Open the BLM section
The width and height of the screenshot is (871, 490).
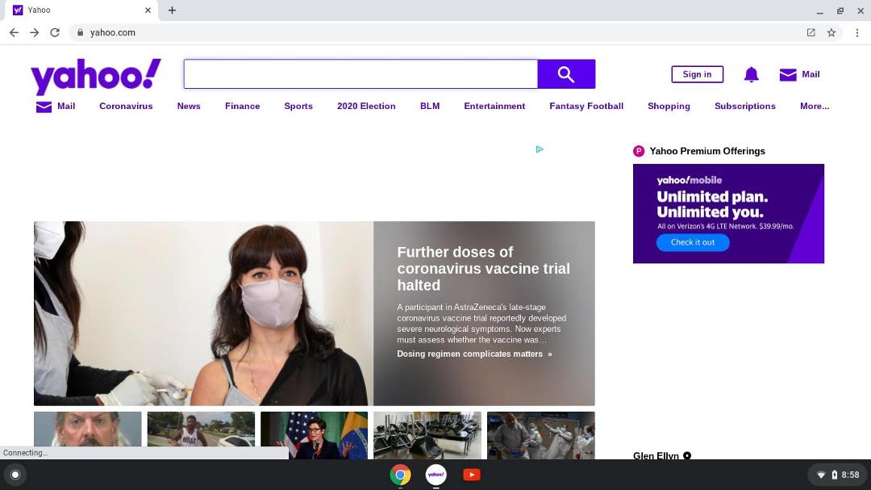click(x=430, y=107)
